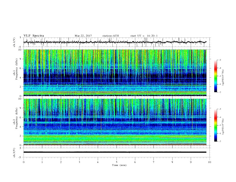The image size is (236, 182).
Task: Click the "ch.1(V)" waveform axis label
Action: click(x=14, y=42)
